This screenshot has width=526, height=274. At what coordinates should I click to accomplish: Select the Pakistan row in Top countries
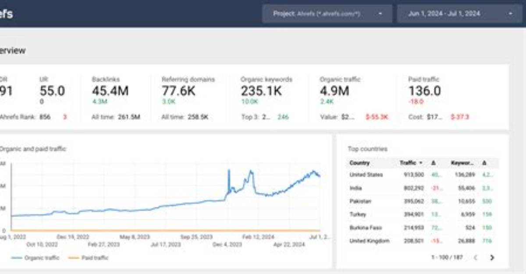coord(423,201)
